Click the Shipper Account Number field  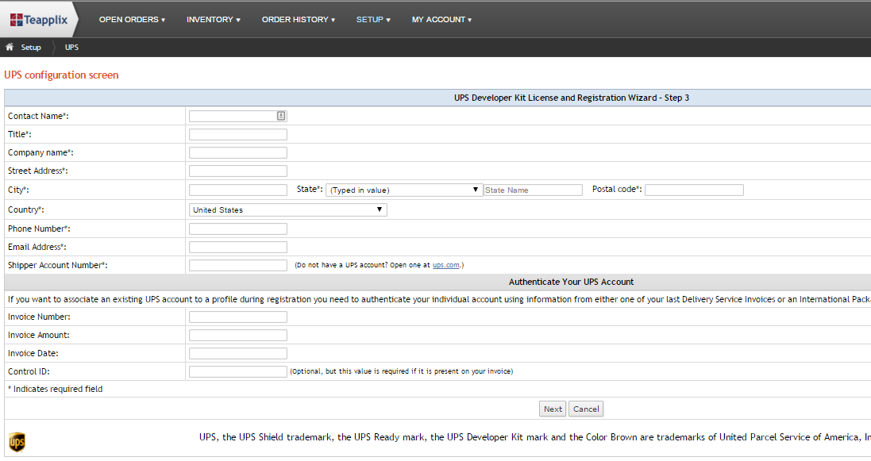(x=237, y=266)
